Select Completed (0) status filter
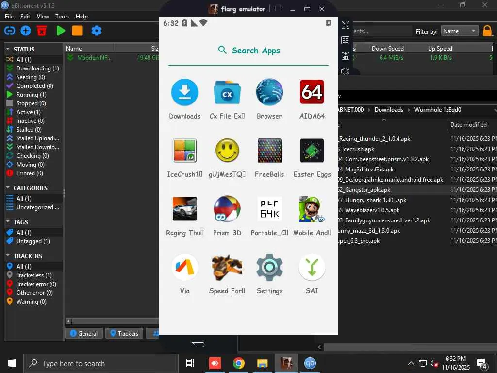Screen dimensions: 497x373 33,85
